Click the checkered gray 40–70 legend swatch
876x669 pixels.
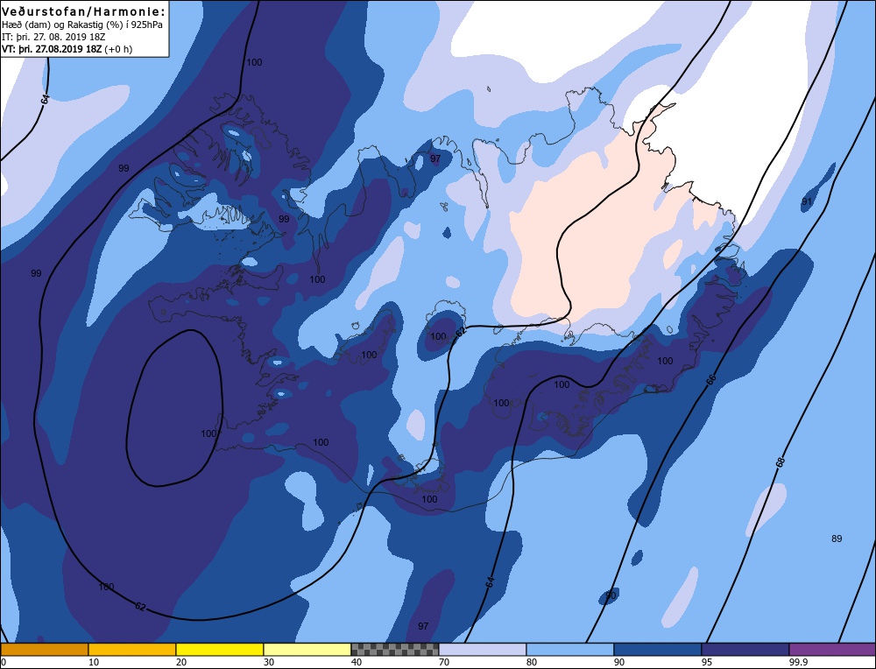(395, 649)
